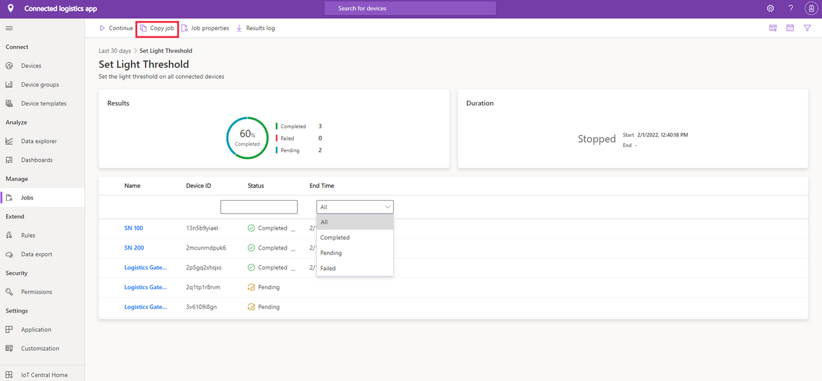This screenshot has height=381, width=822.
Task: Open the settings gear in header
Action: (771, 8)
